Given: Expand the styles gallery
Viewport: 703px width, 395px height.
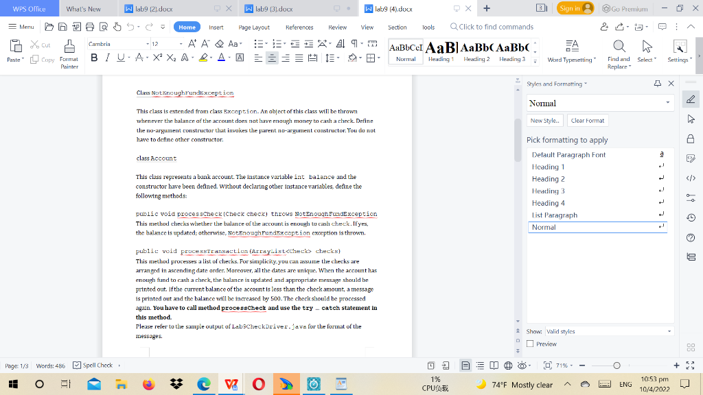Looking at the screenshot, I should coord(535,61).
